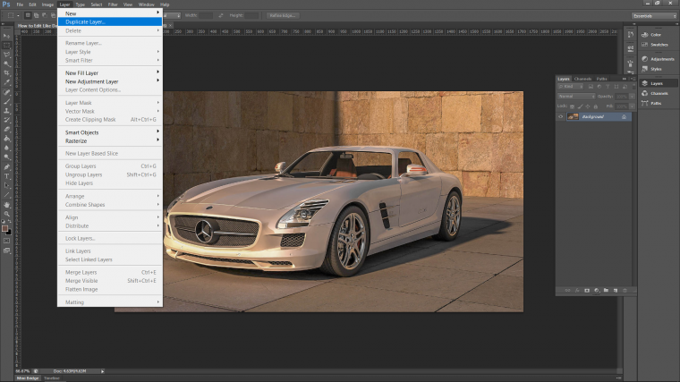Select the Blur tool
This screenshot has width=680, height=382.
click(x=6, y=148)
